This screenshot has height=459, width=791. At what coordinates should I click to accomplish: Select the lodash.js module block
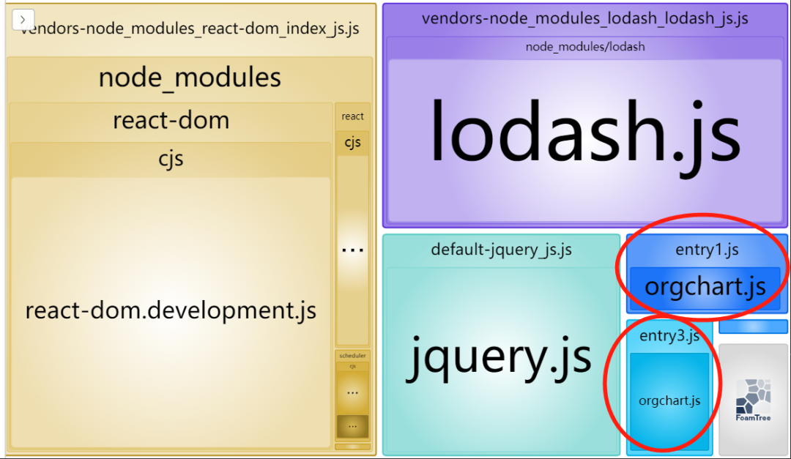[x=585, y=141]
